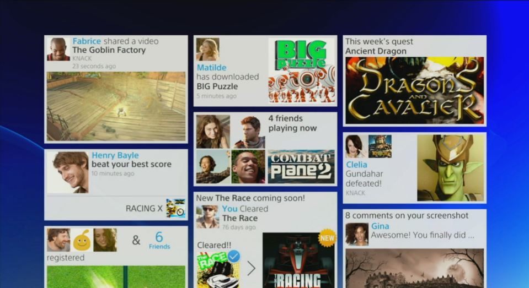The height and width of the screenshot is (288, 529).
Task: Click Matilde's profile avatar
Action: [x=207, y=49]
